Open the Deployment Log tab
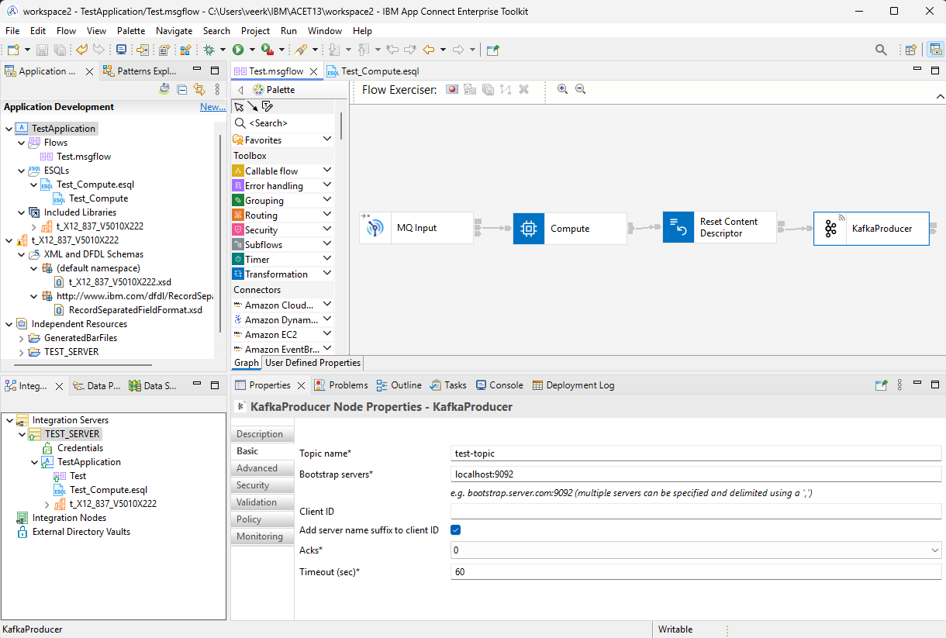Image resolution: width=946 pixels, height=638 pixels. (572, 385)
